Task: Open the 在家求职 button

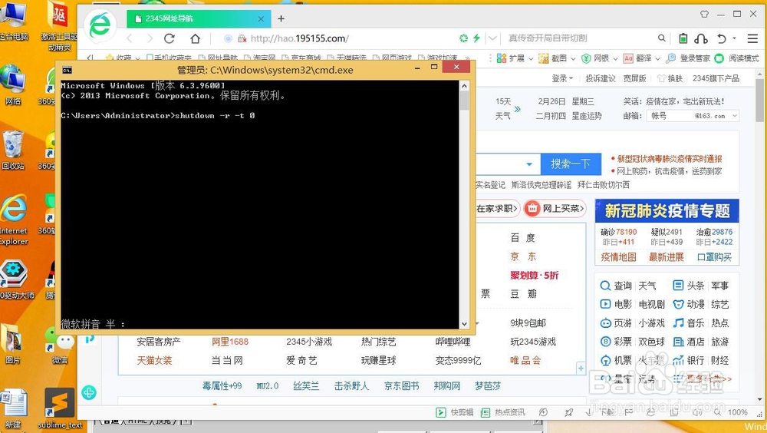Action: point(496,209)
